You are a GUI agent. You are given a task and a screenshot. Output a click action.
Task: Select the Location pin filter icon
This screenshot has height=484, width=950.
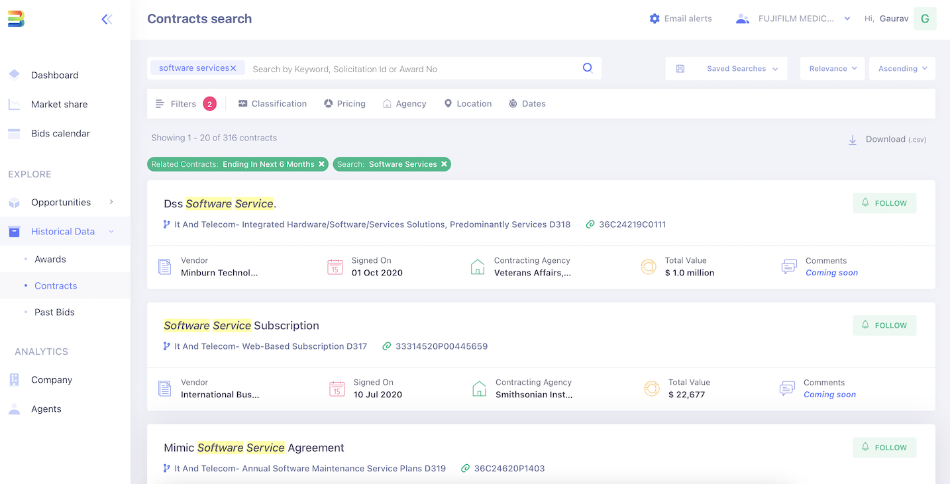[x=449, y=103]
